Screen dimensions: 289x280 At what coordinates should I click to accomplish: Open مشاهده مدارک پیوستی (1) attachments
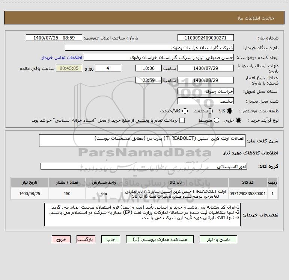[x=160, y=239]
